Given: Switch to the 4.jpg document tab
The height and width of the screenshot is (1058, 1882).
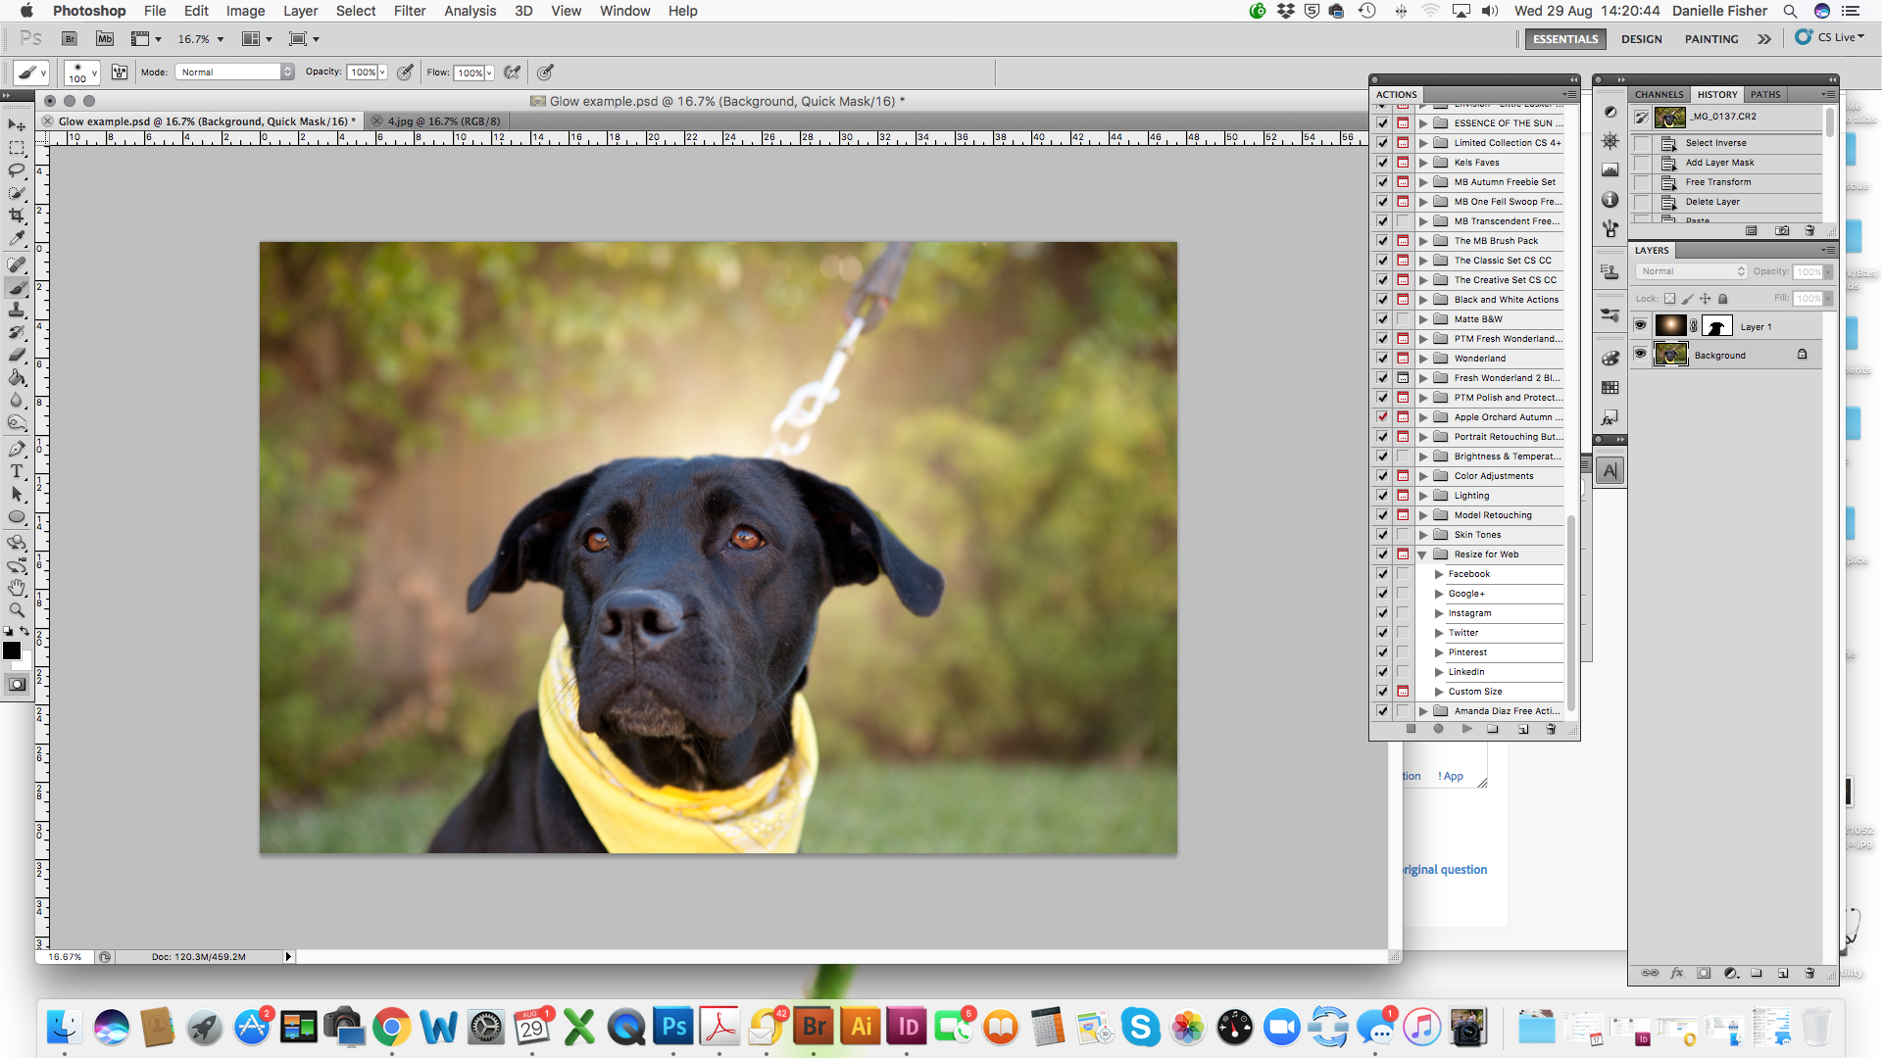Looking at the screenshot, I should click(443, 121).
